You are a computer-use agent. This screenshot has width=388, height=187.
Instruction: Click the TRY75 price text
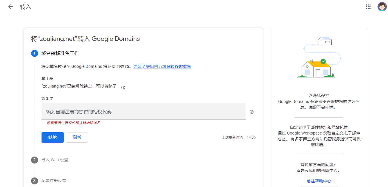point(123,66)
